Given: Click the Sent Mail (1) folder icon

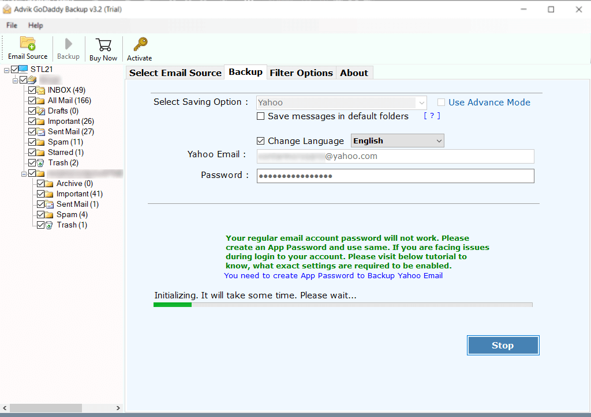Looking at the screenshot, I should pyautogui.click(x=50, y=204).
